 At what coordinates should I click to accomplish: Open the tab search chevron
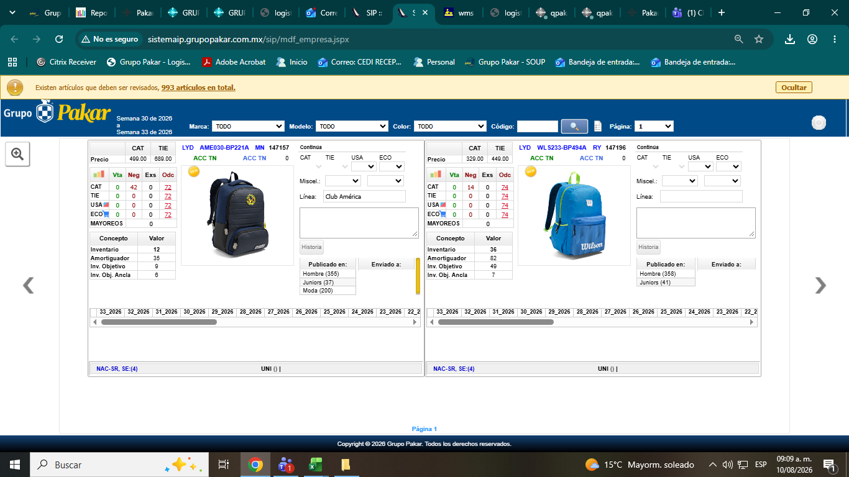pos(12,12)
